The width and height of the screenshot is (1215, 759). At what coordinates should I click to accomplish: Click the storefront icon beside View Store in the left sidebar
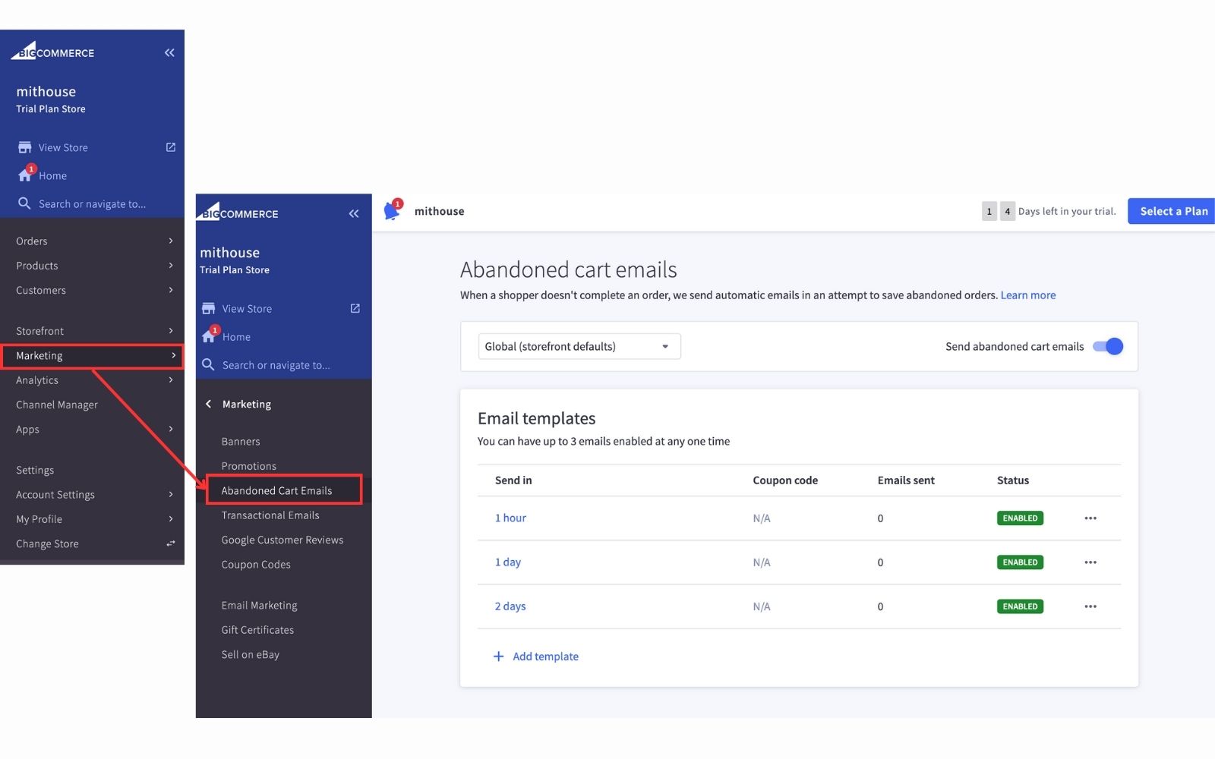24,147
